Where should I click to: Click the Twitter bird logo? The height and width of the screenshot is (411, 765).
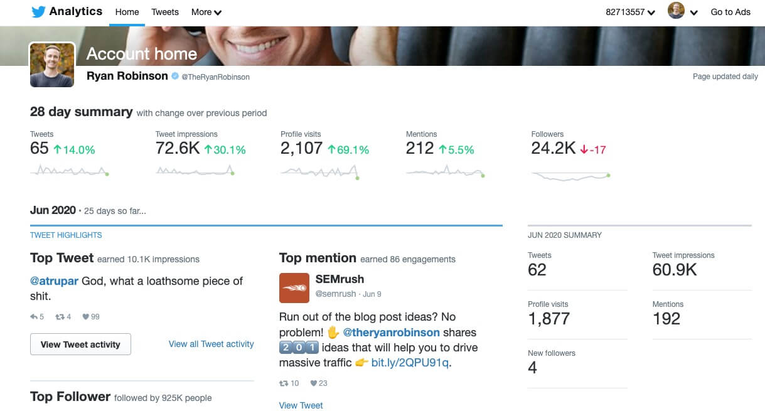(39, 11)
